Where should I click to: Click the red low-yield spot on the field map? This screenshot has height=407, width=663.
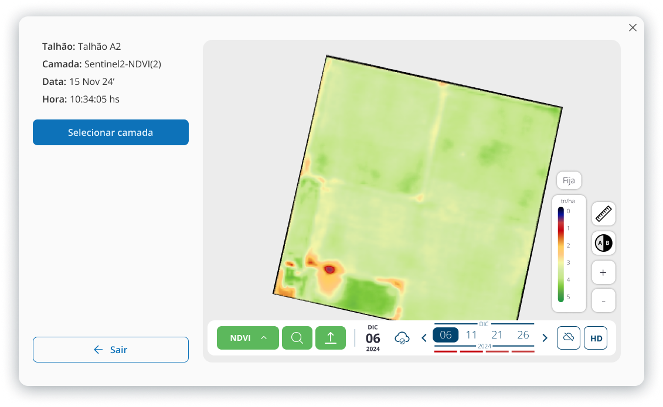point(329,269)
